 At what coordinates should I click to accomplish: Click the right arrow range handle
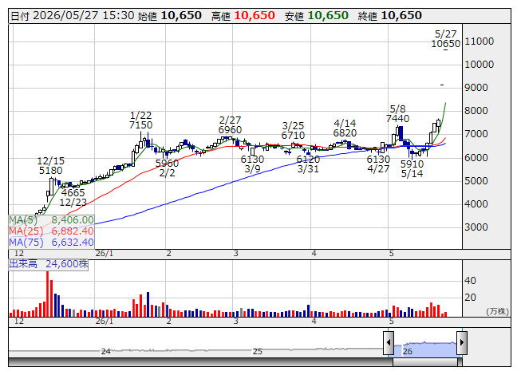[462, 343]
